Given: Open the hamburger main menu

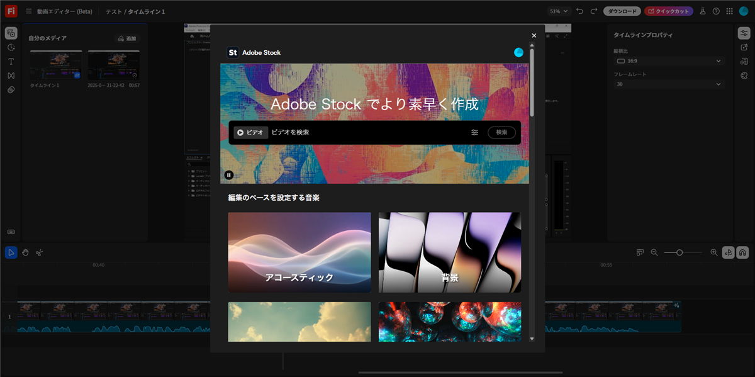Looking at the screenshot, I should [x=28, y=11].
